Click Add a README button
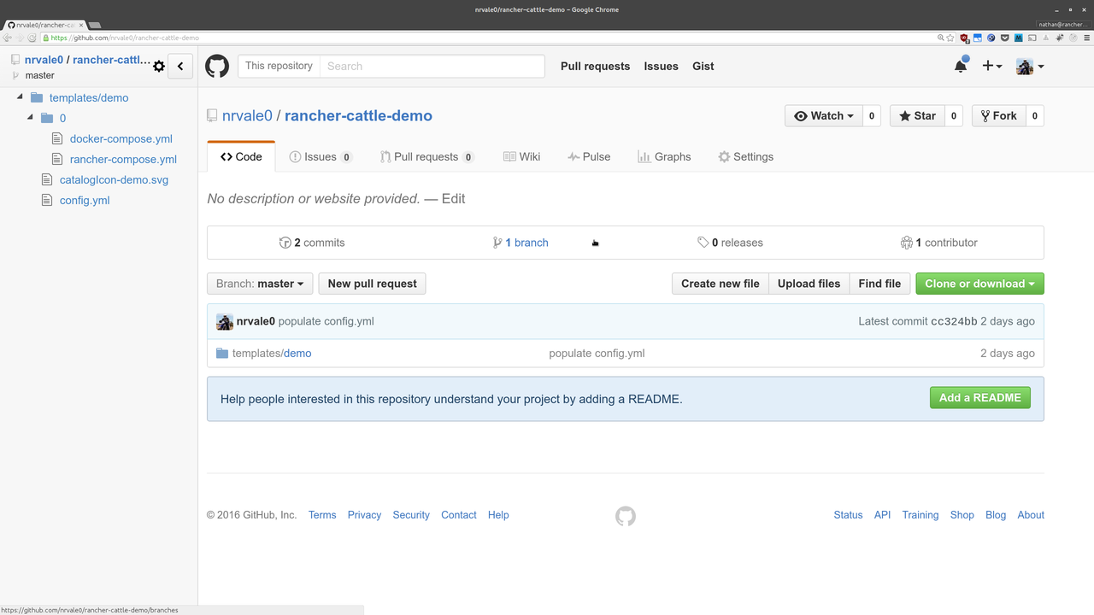 [980, 397]
